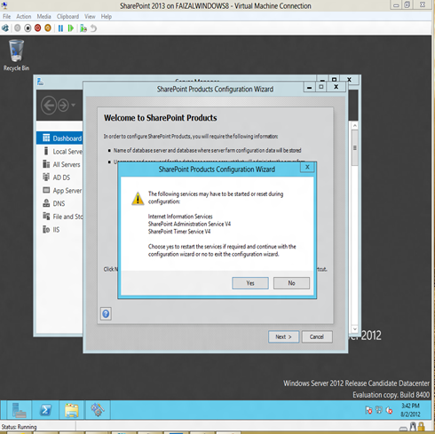Click the Ctrl+Alt+Del toolbar icon
Image resolution: width=435 pixels, height=434 pixels.
[5, 28]
